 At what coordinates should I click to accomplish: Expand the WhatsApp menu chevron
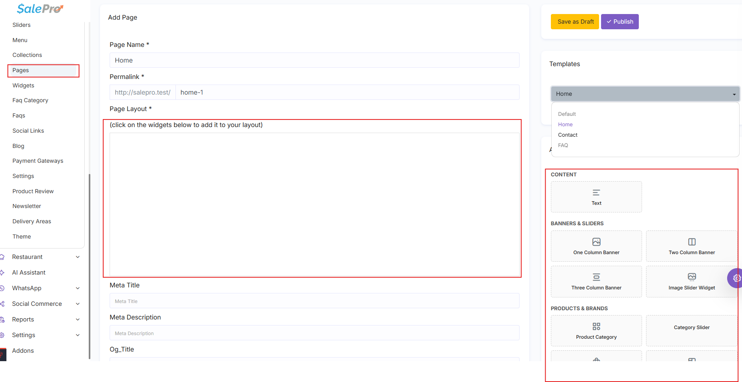coord(78,288)
